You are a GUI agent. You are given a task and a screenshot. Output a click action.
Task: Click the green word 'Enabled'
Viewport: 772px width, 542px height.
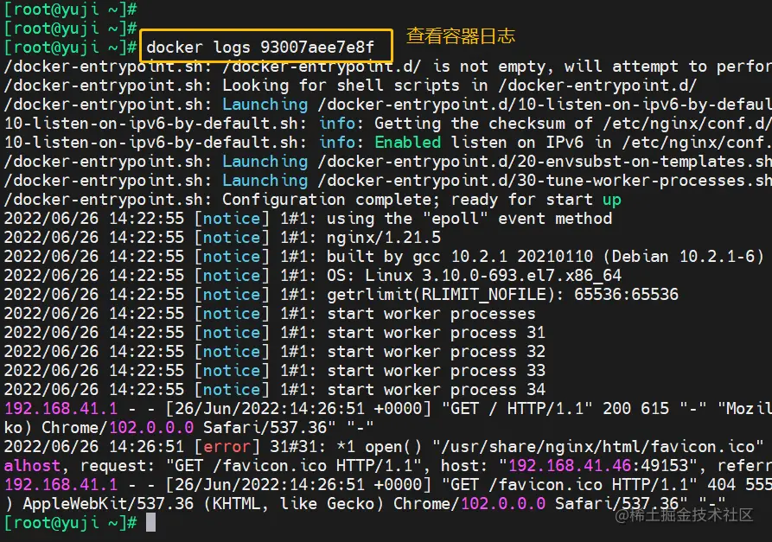tap(408, 143)
